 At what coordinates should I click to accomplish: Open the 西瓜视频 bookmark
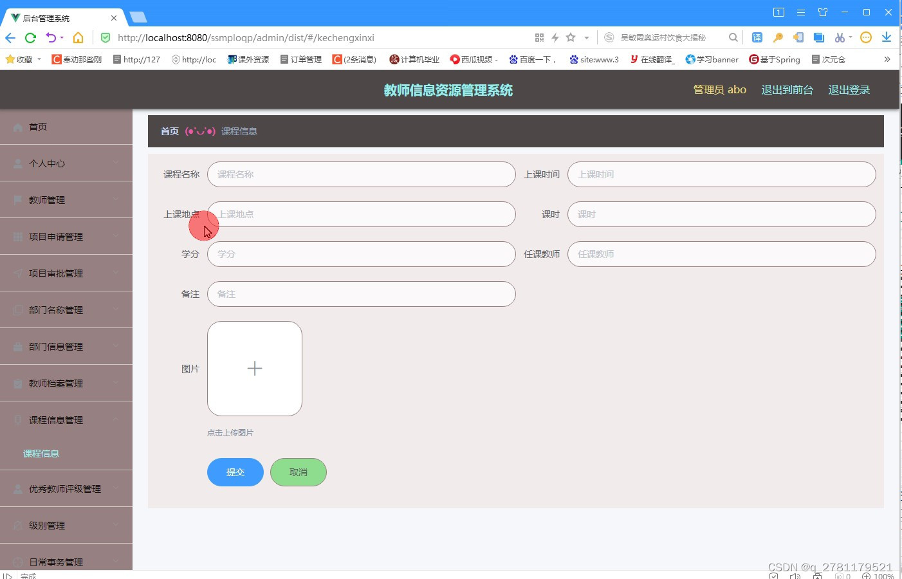point(474,59)
